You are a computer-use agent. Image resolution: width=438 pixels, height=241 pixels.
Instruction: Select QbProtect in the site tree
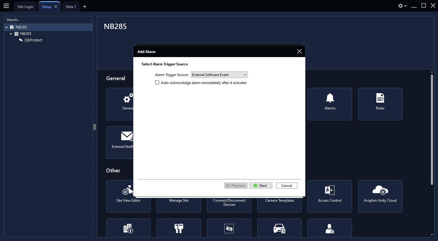coord(33,40)
